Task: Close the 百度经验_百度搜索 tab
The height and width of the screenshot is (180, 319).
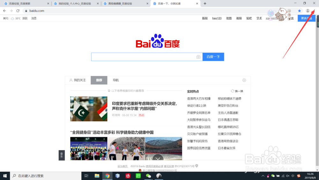Action: point(48,4)
